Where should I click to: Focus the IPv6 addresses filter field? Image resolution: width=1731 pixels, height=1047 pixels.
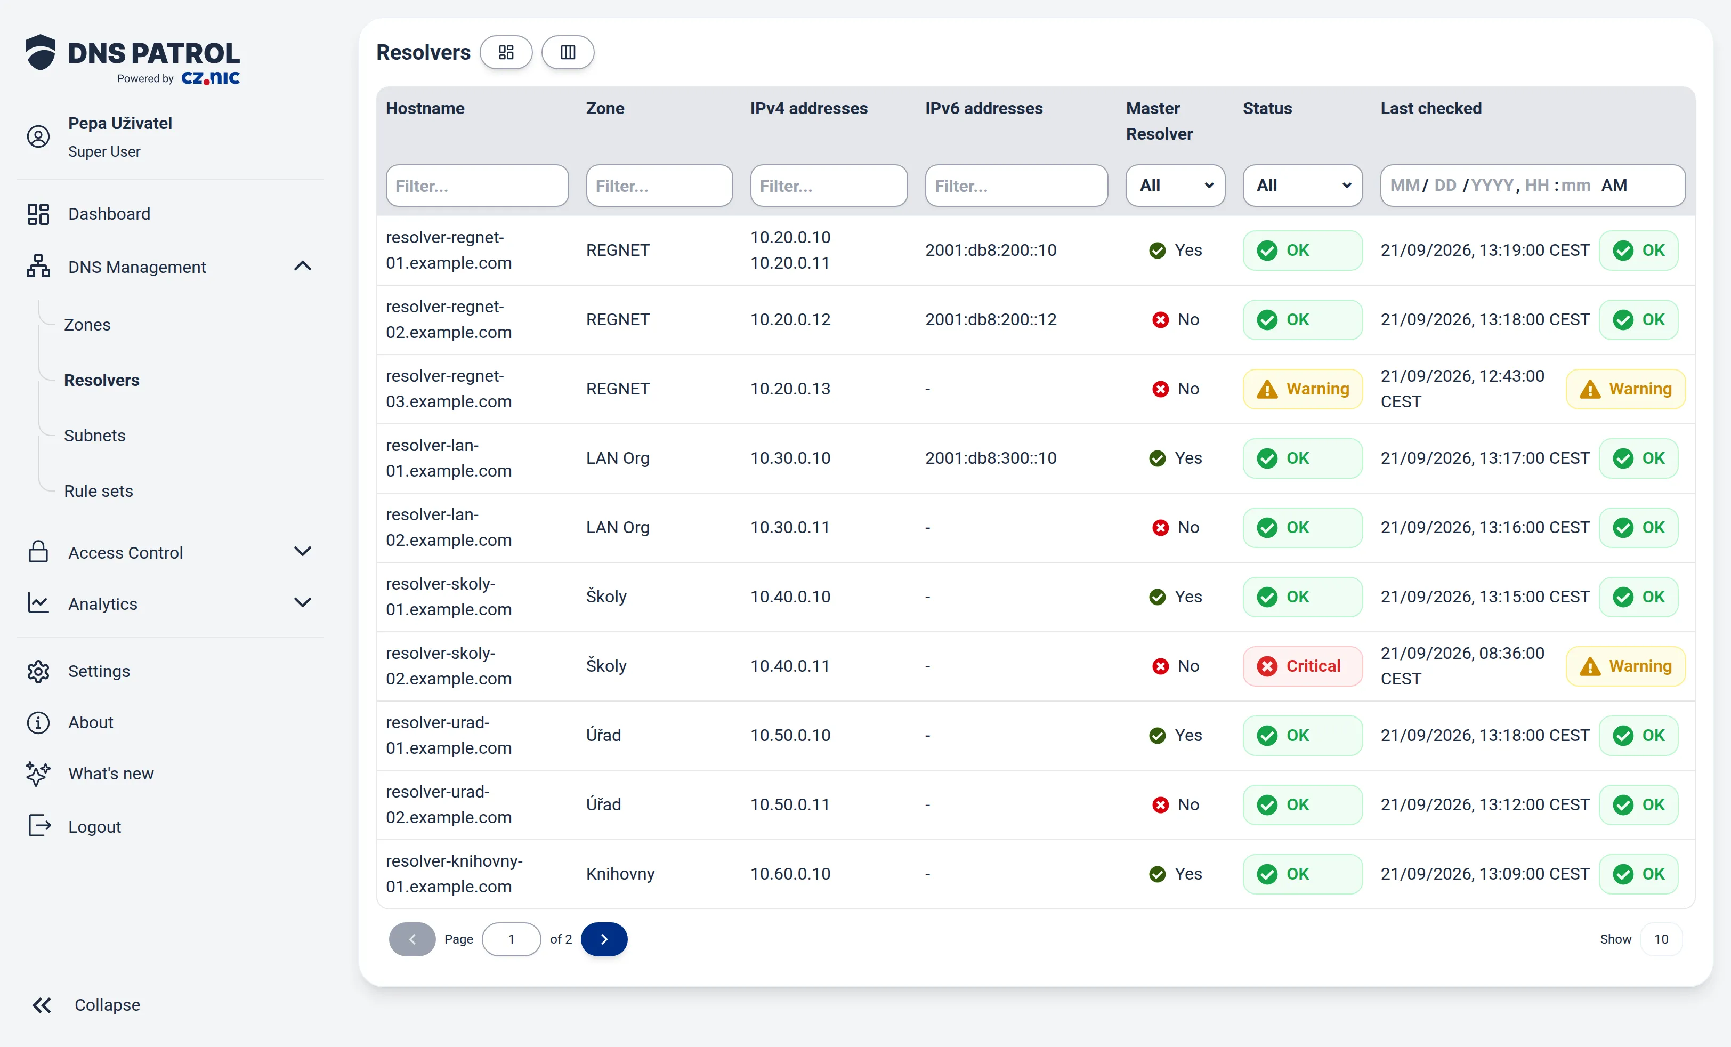coord(1016,186)
